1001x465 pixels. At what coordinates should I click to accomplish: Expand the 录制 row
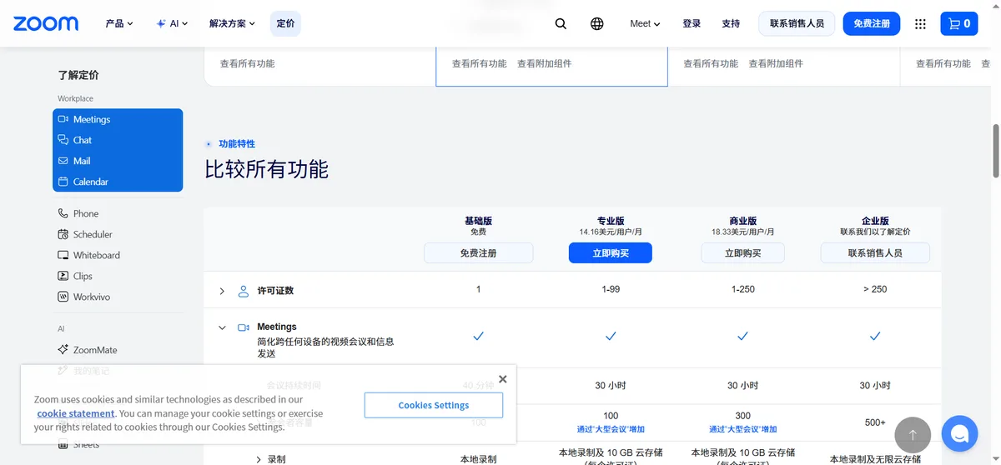click(x=259, y=459)
